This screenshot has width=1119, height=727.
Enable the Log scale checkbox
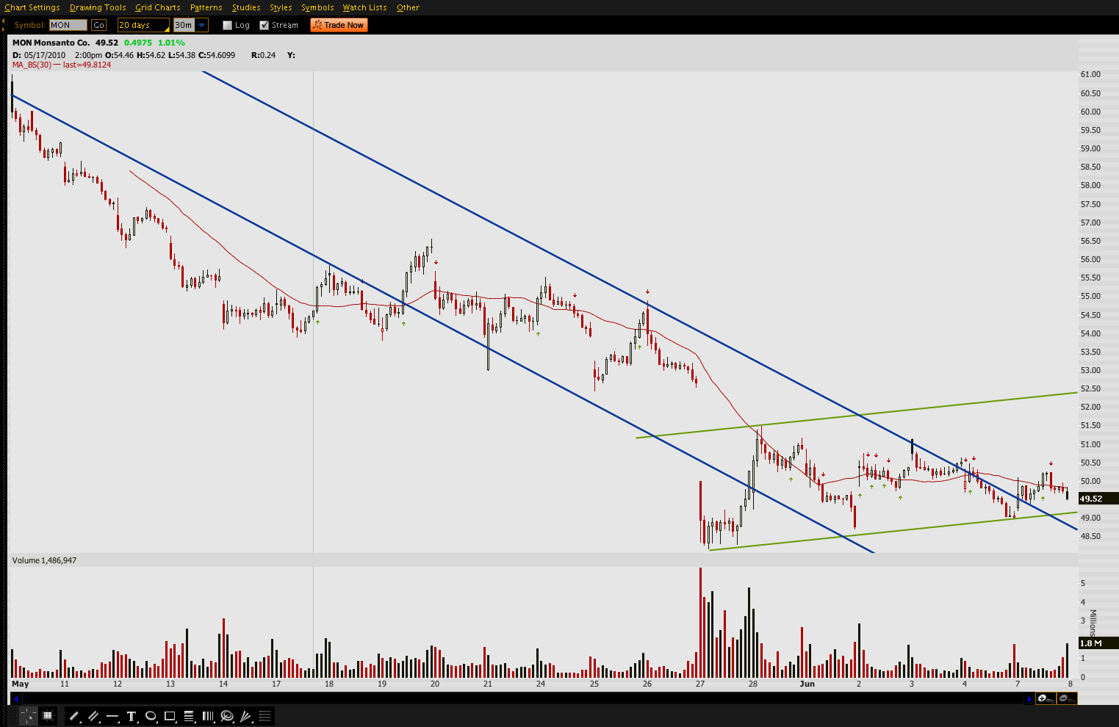(x=228, y=26)
